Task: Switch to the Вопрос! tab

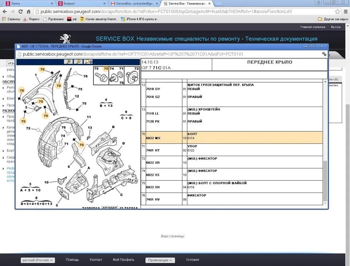Action: [81, 4]
